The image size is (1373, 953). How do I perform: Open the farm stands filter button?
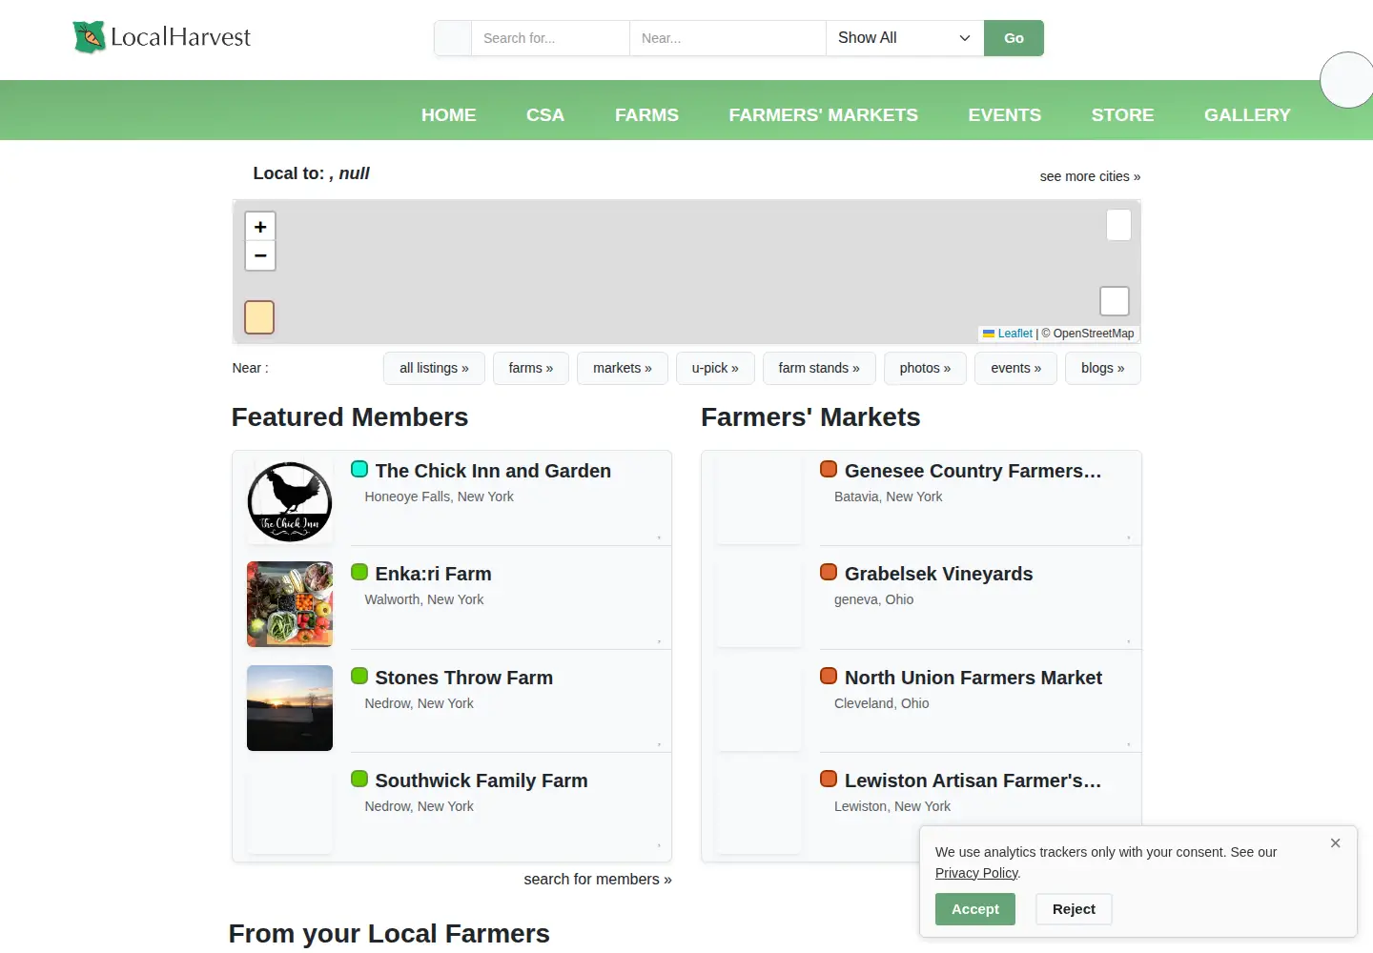819,368
